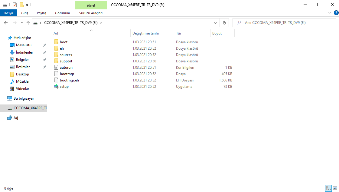Refresh the current folder view
This screenshot has height=192, width=339.
224,23
